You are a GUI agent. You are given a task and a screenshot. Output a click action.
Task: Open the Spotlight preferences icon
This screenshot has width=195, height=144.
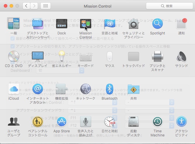coord(158,24)
